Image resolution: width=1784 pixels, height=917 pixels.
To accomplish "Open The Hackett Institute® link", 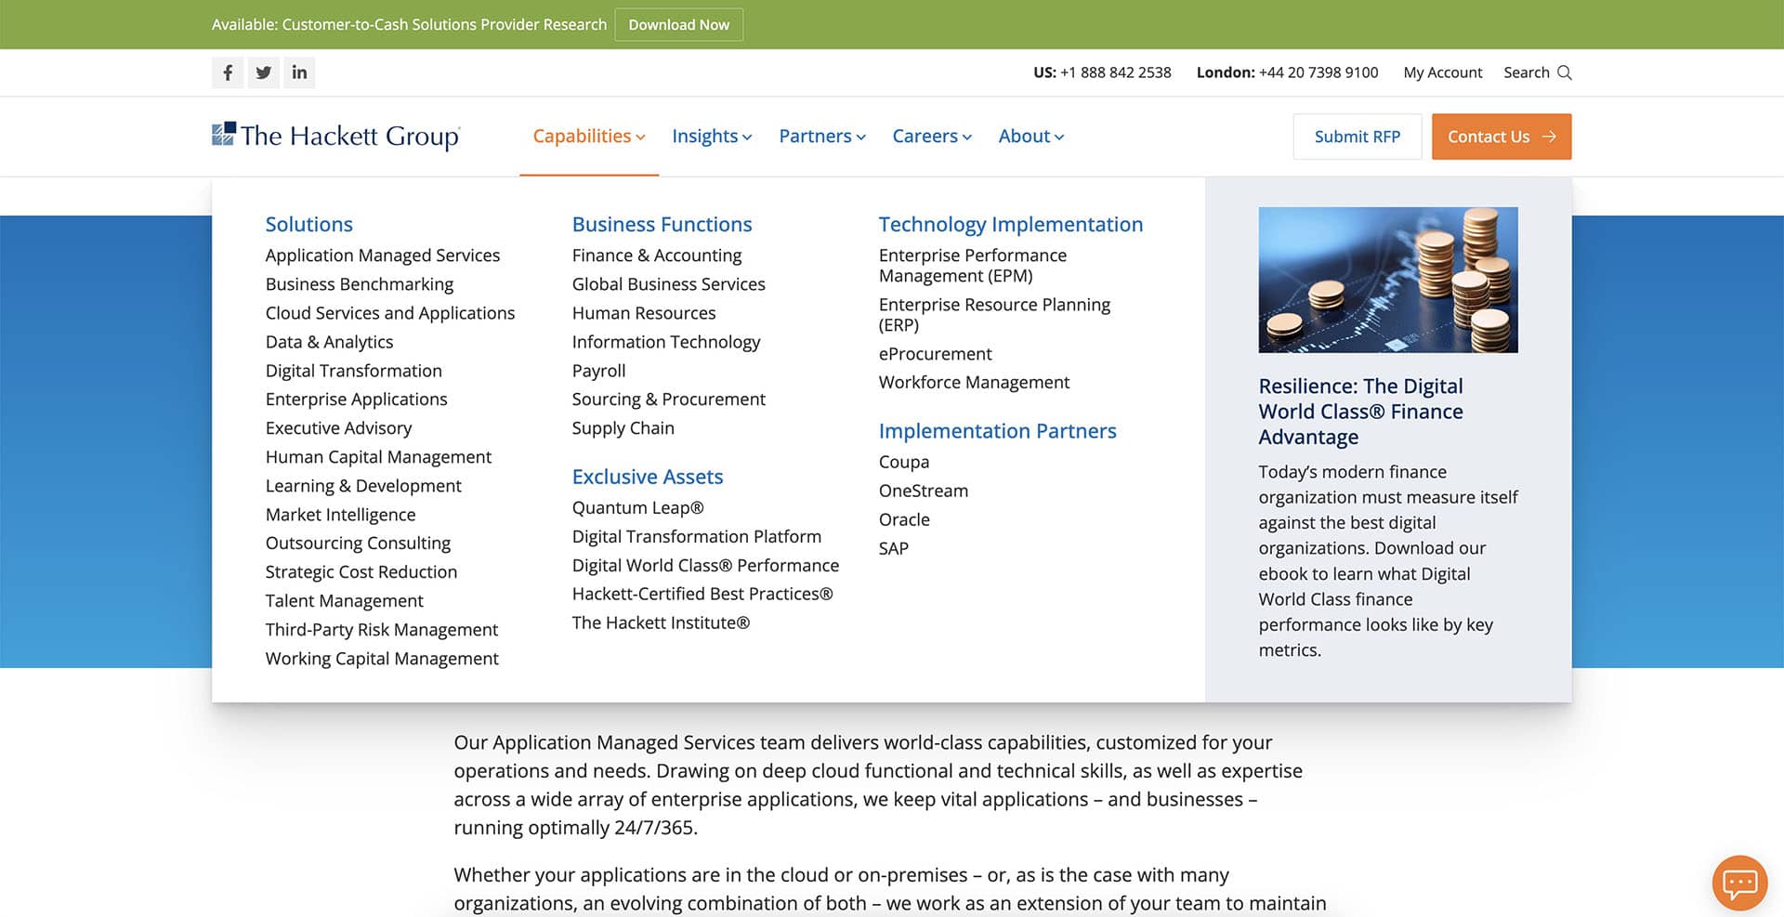I will point(661,622).
